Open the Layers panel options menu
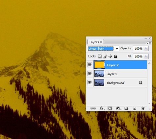 pyautogui.click(x=149, y=43)
